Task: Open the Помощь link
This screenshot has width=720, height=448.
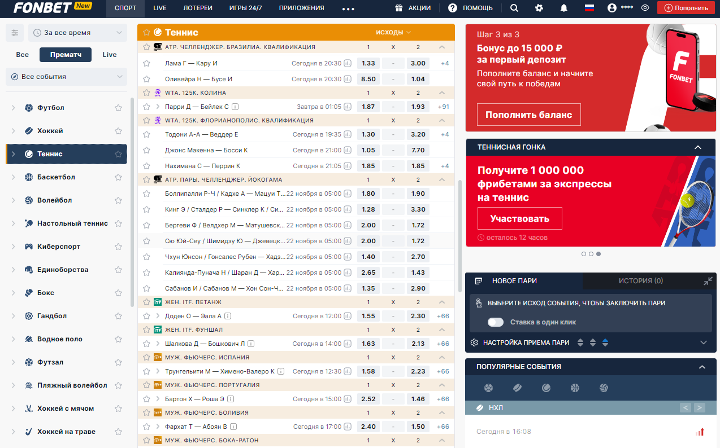Action: (x=470, y=8)
